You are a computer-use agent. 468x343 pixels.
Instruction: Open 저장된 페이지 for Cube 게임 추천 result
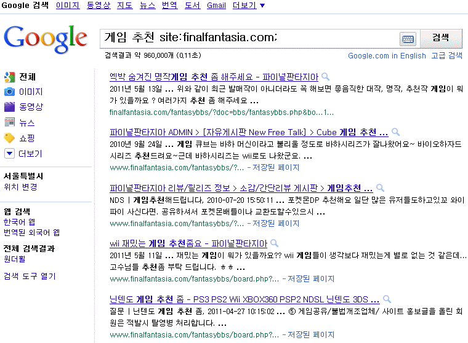point(276,167)
